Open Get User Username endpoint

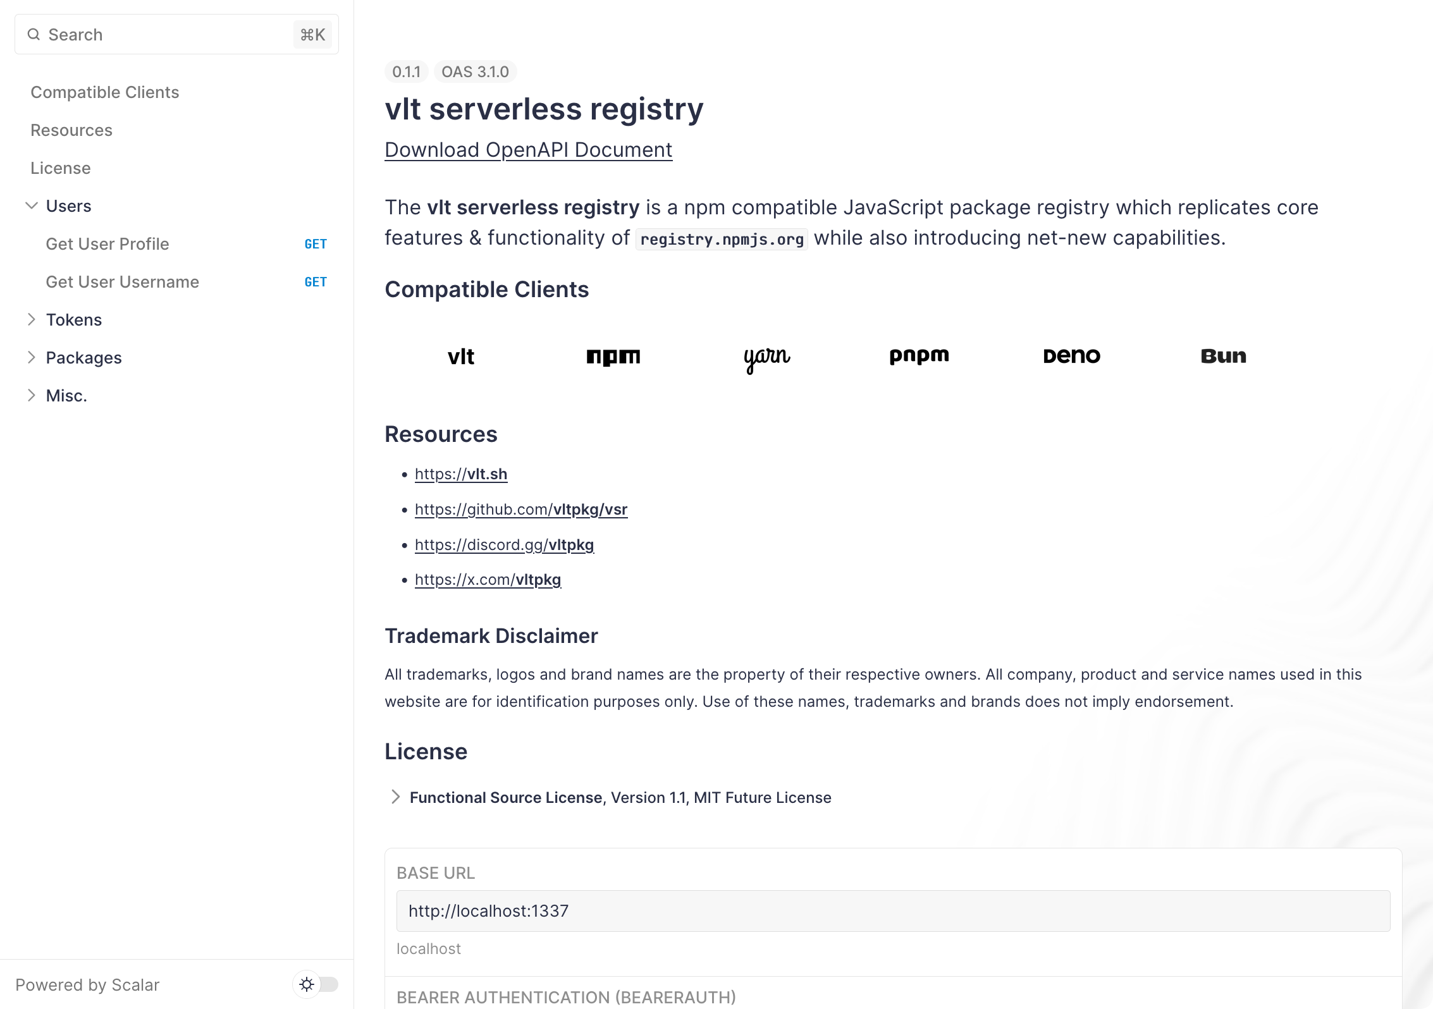123,282
